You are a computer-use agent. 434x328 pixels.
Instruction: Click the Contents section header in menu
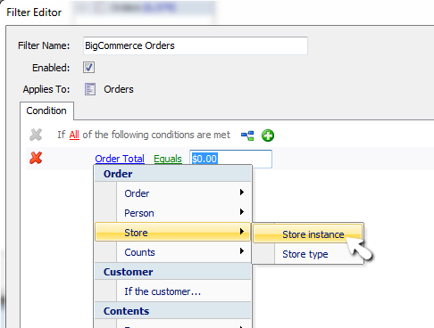click(173, 311)
